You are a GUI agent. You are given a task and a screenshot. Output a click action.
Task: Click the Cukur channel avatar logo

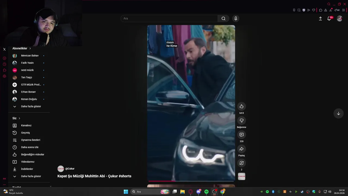pyautogui.click(x=61, y=169)
